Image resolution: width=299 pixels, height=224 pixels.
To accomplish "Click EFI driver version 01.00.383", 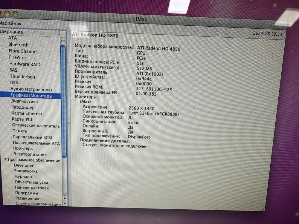I will (x=146, y=94).
